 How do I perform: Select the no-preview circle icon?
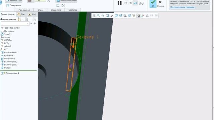[126, 3]
